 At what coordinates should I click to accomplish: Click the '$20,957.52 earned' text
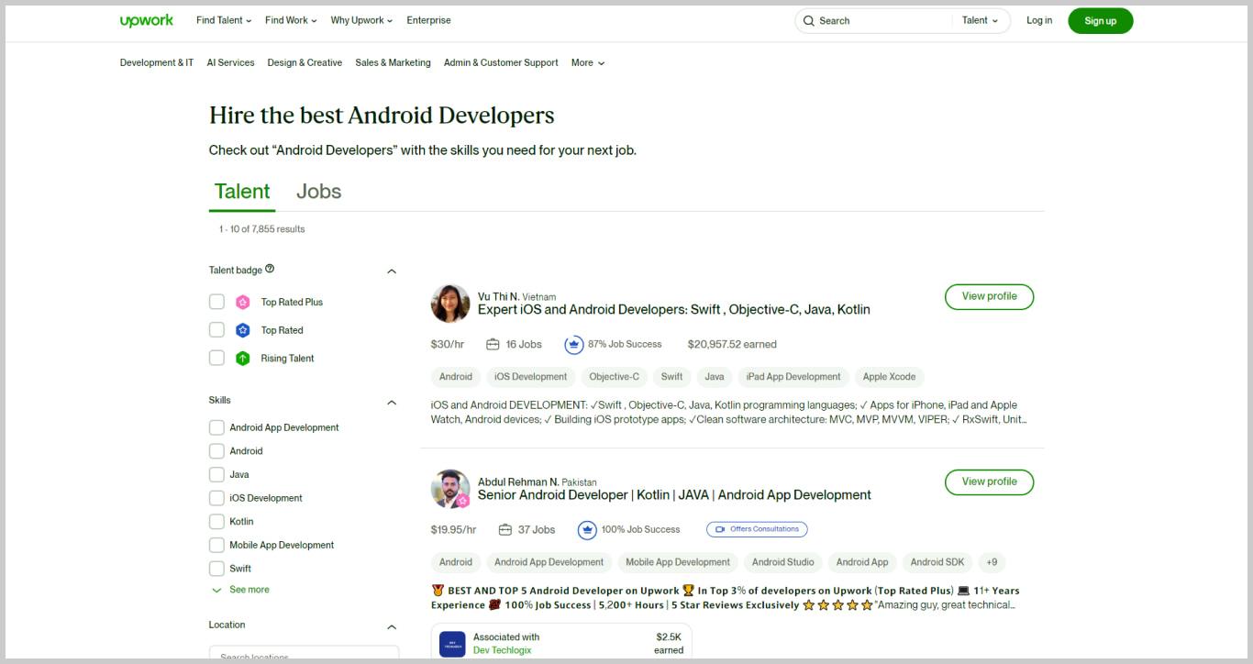click(x=732, y=345)
